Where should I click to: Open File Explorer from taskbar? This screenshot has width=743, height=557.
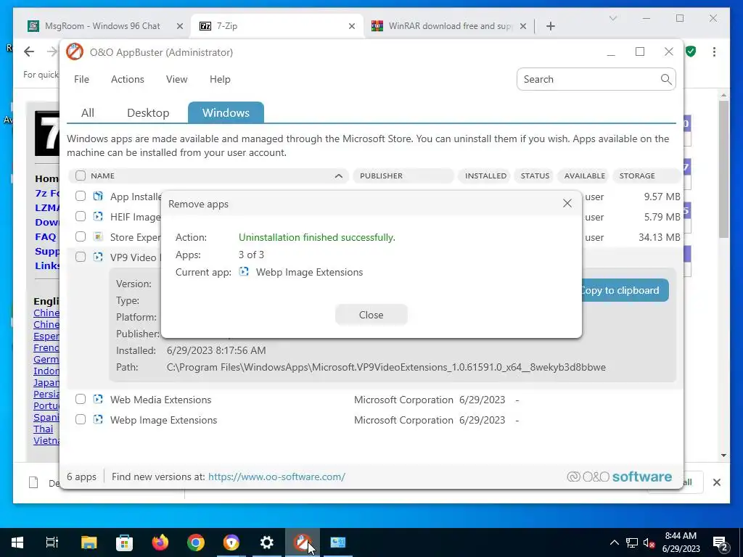point(89,542)
